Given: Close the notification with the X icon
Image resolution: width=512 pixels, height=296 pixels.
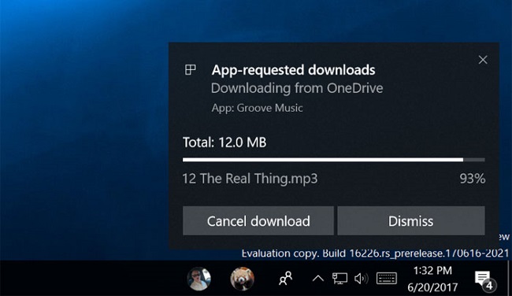Looking at the screenshot, I should point(483,60).
